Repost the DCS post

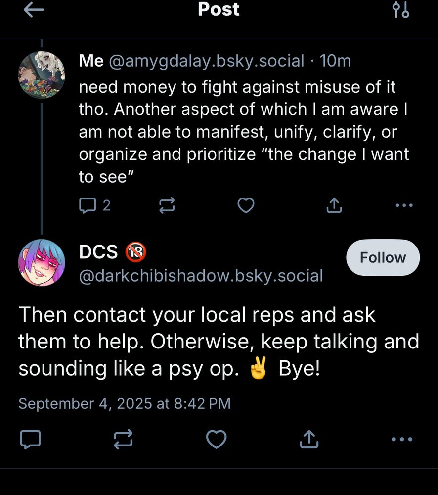pyautogui.click(x=123, y=439)
